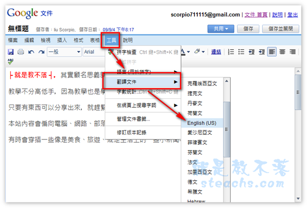Click the increase indent icon
Viewport: 307px width, 208px height.
click(261, 52)
